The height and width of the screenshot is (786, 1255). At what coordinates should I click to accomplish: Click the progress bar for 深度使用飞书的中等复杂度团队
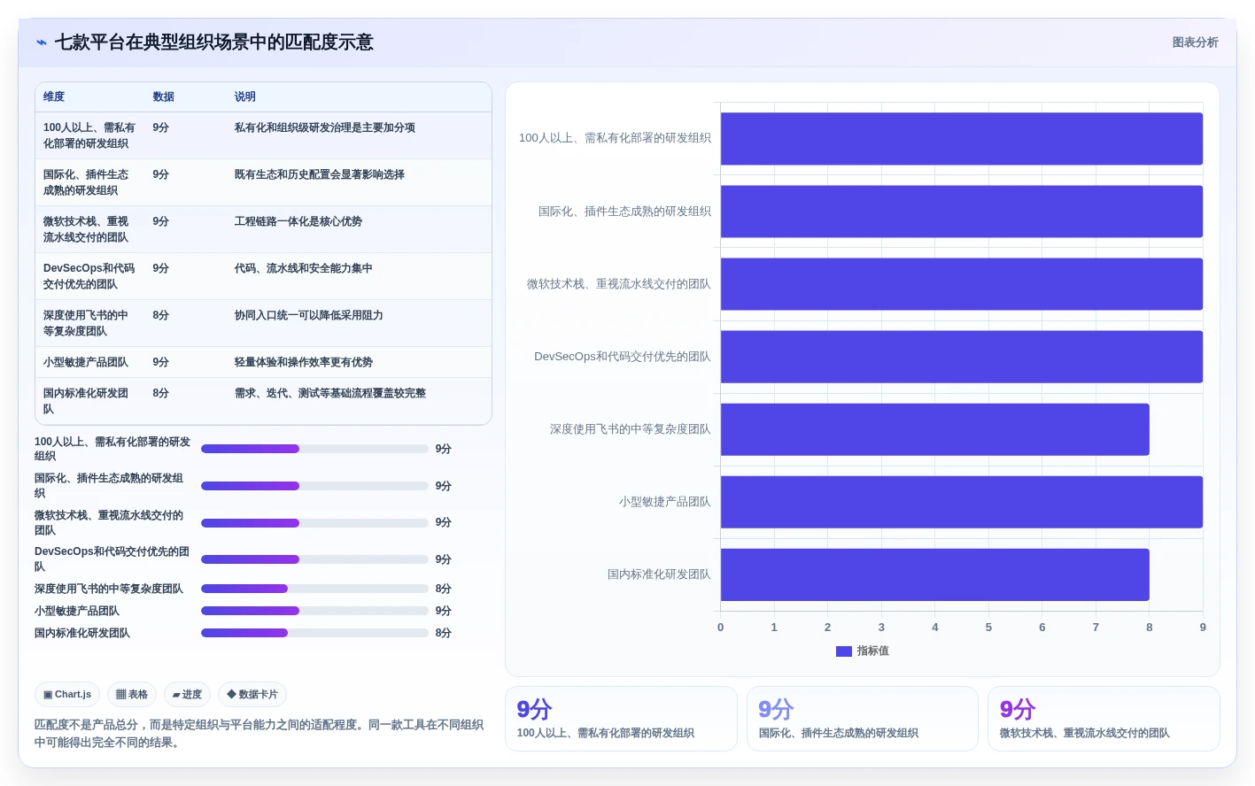tap(314, 589)
